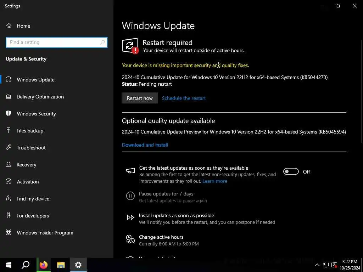
Task: Click the Find my device person icon
Action: (x=9, y=199)
